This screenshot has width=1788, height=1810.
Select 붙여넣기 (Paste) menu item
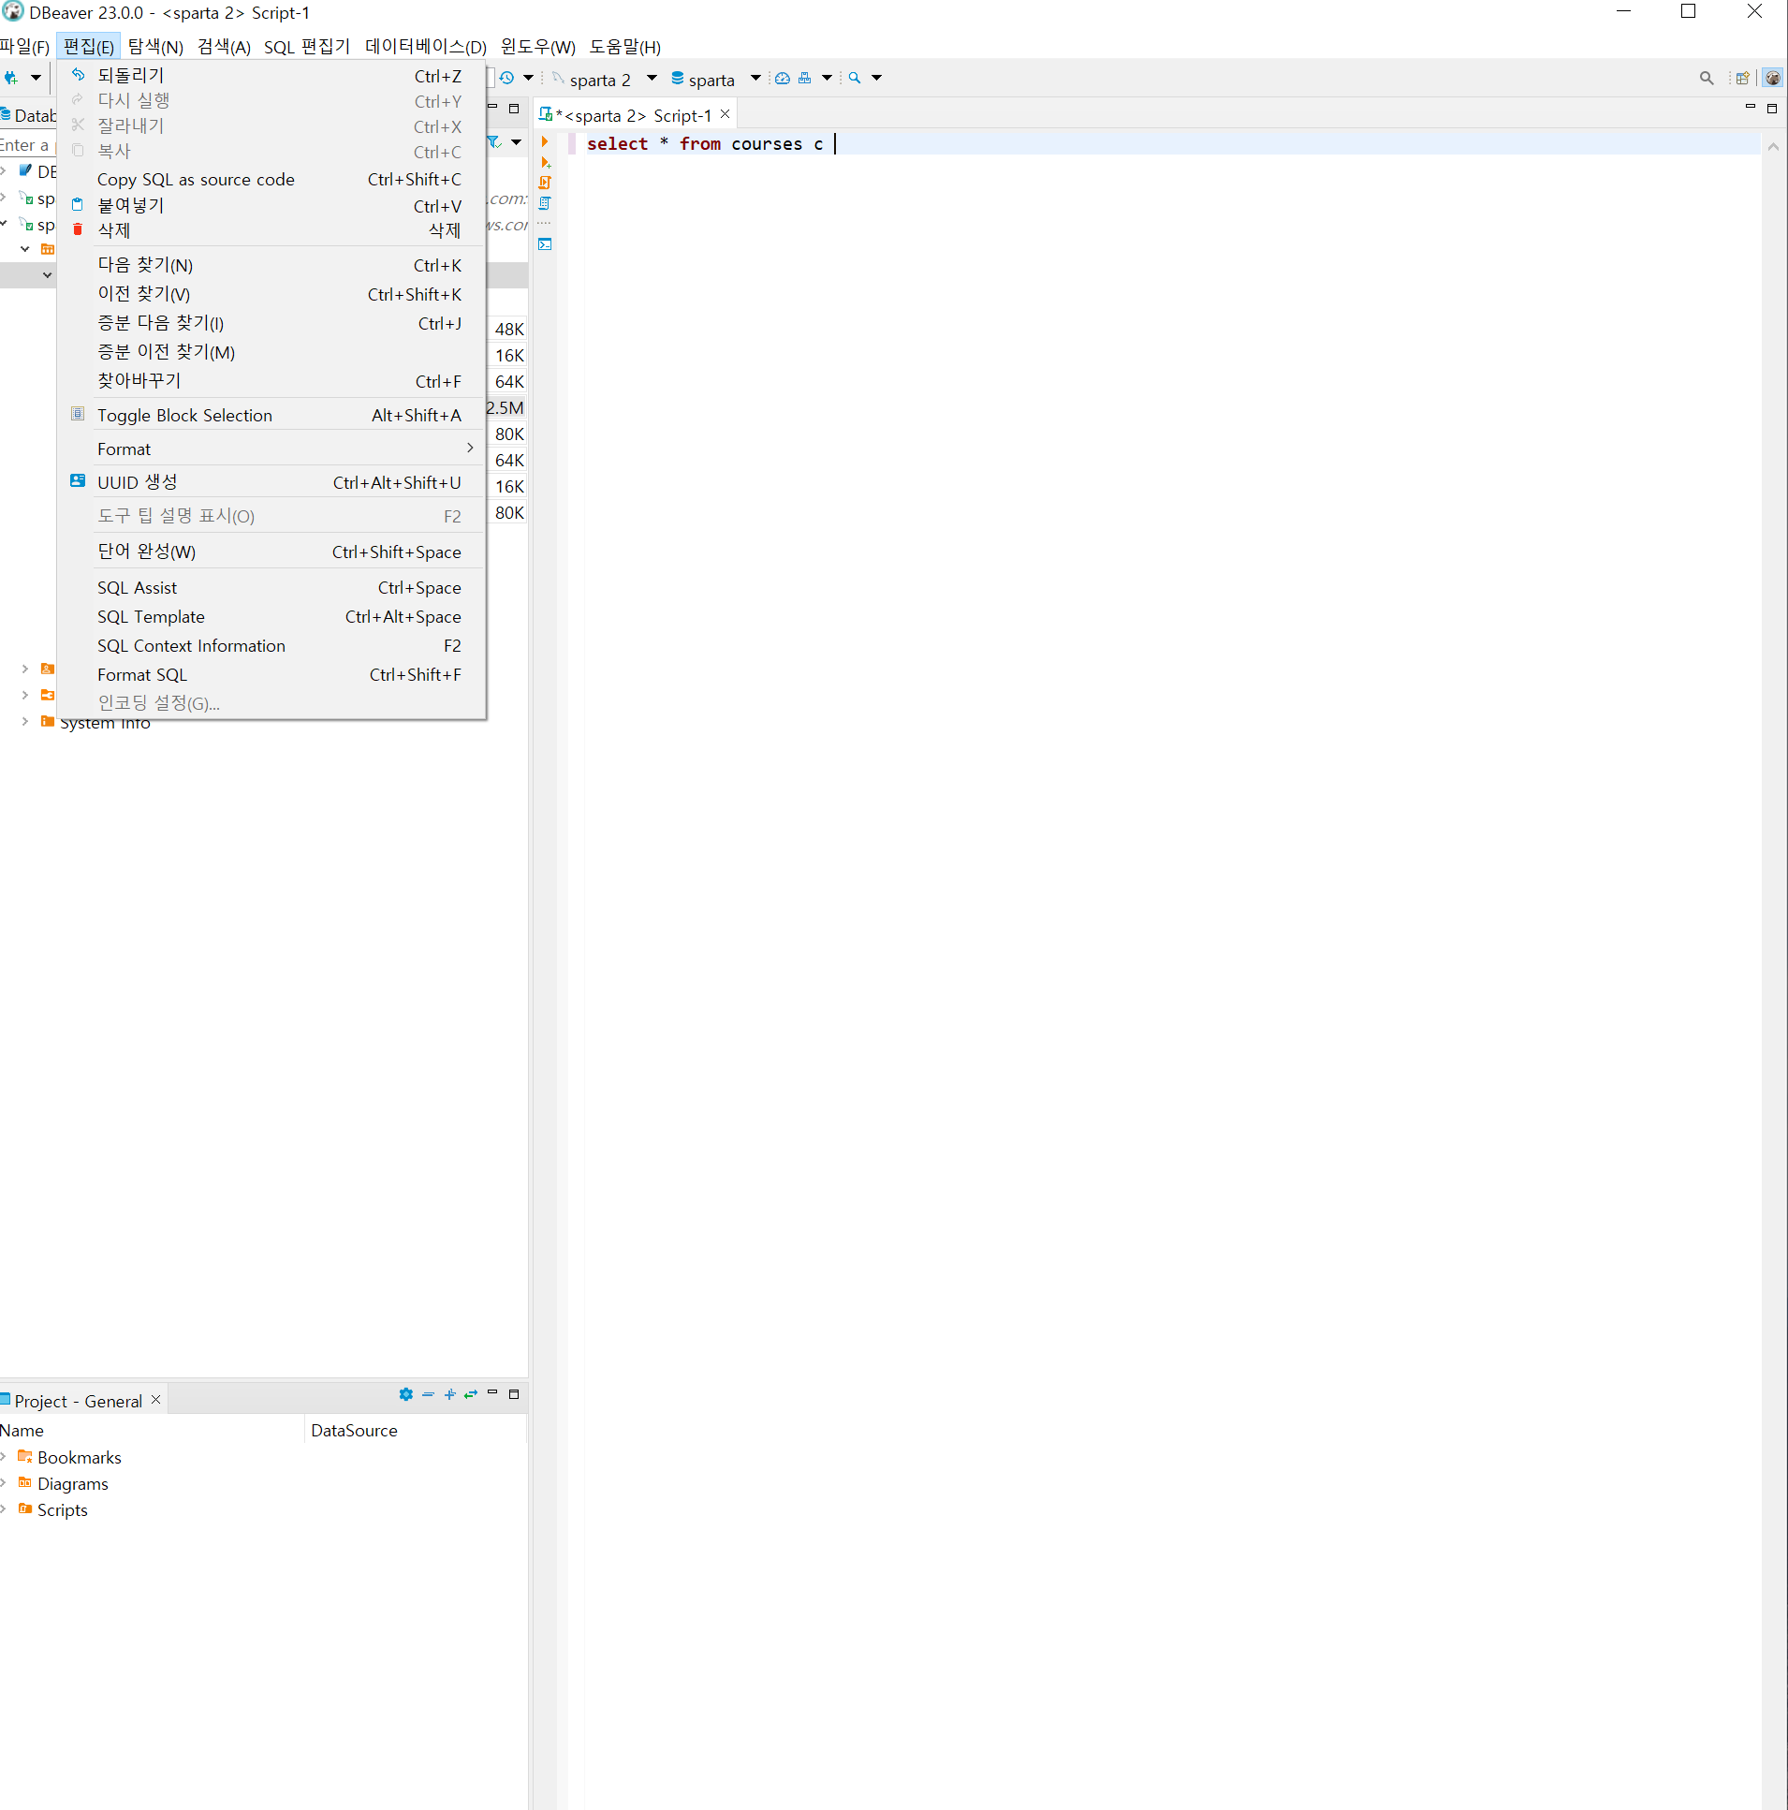271,205
